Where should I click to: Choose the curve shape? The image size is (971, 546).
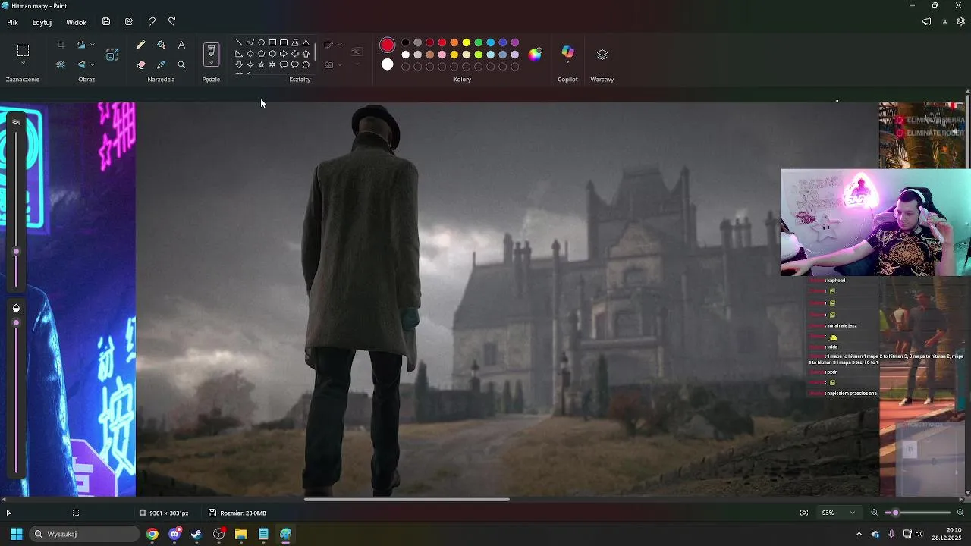pos(250,42)
